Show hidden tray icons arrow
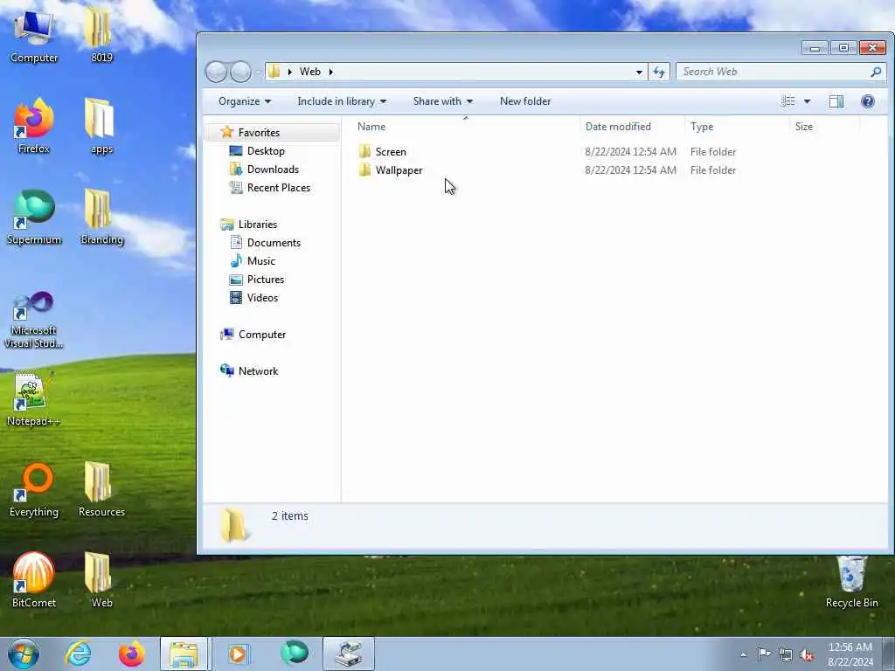This screenshot has height=671, width=895. coord(743,654)
